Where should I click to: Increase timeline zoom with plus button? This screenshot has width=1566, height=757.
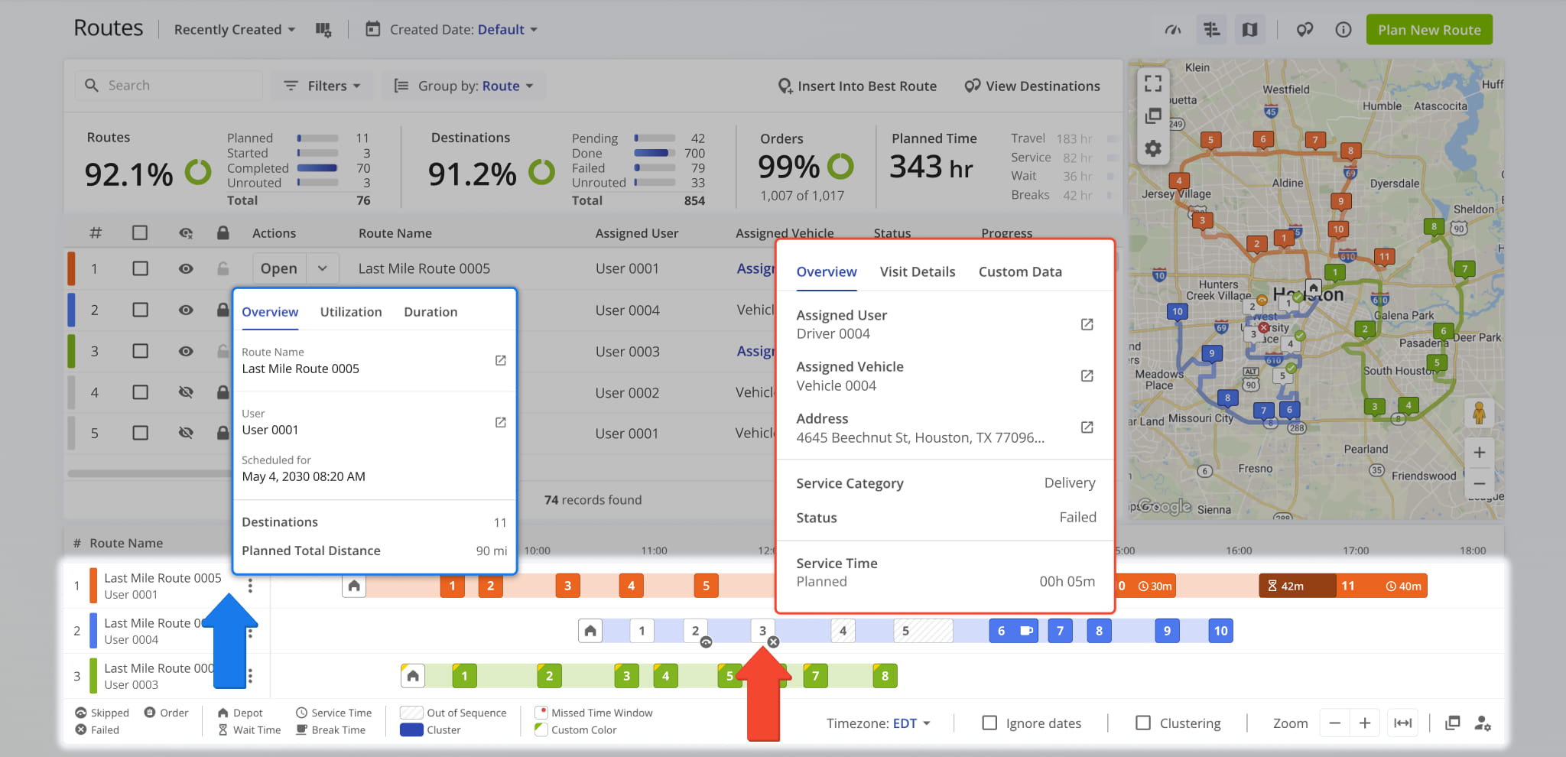coord(1365,723)
